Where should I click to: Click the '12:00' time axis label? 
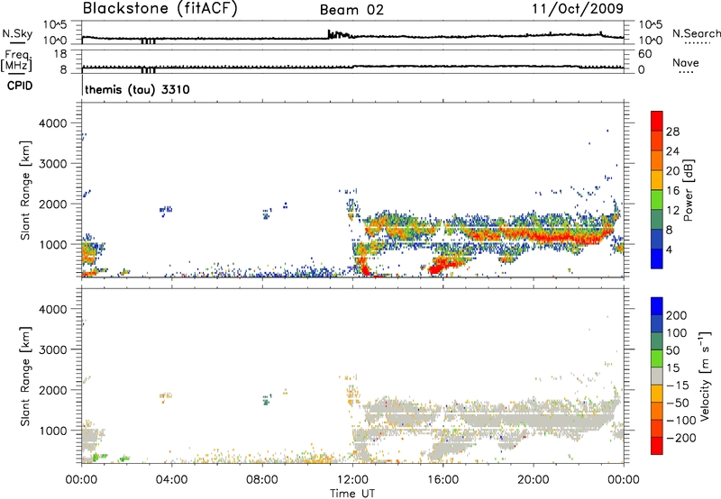352,480
